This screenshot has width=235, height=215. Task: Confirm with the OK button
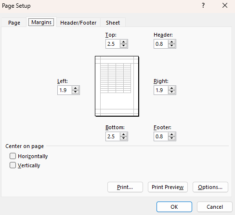(x=174, y=207)
